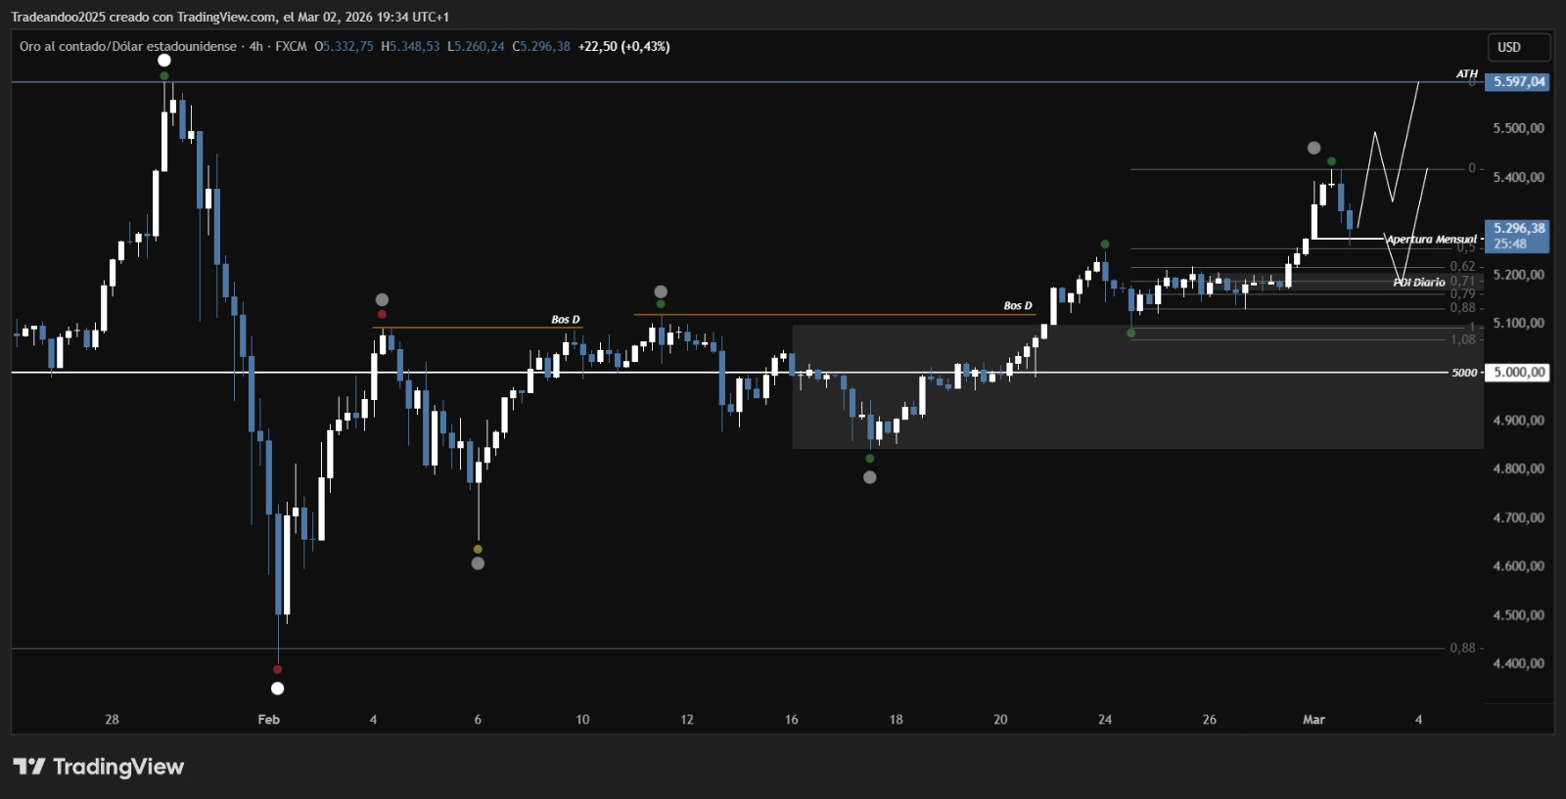Click the Mar date label on the time axis
1566x799 pixels.
pos(1313,719)
